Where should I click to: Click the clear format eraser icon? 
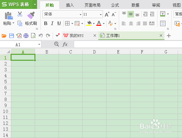coord(111,23)
